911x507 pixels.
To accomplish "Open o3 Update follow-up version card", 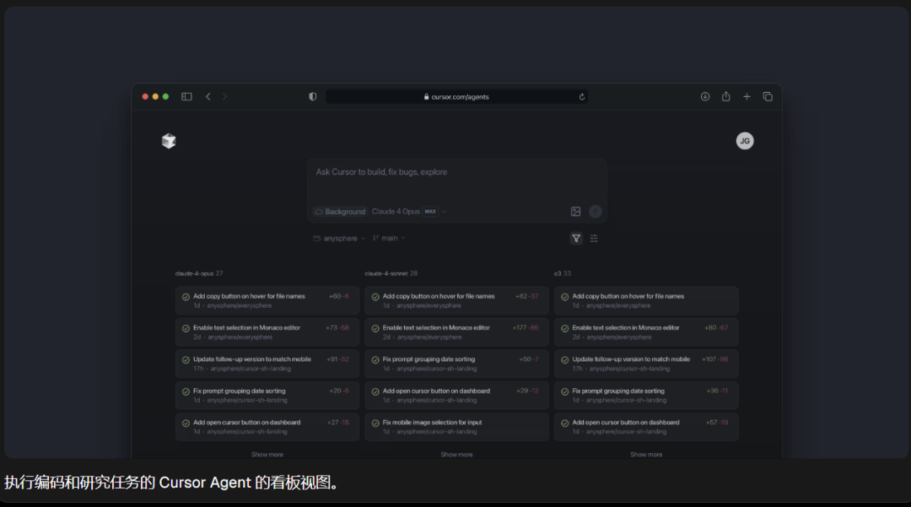I will [x=646, y=364].
